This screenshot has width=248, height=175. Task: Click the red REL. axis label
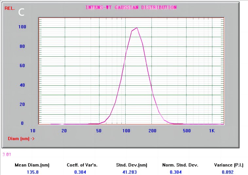pos(9,8)
